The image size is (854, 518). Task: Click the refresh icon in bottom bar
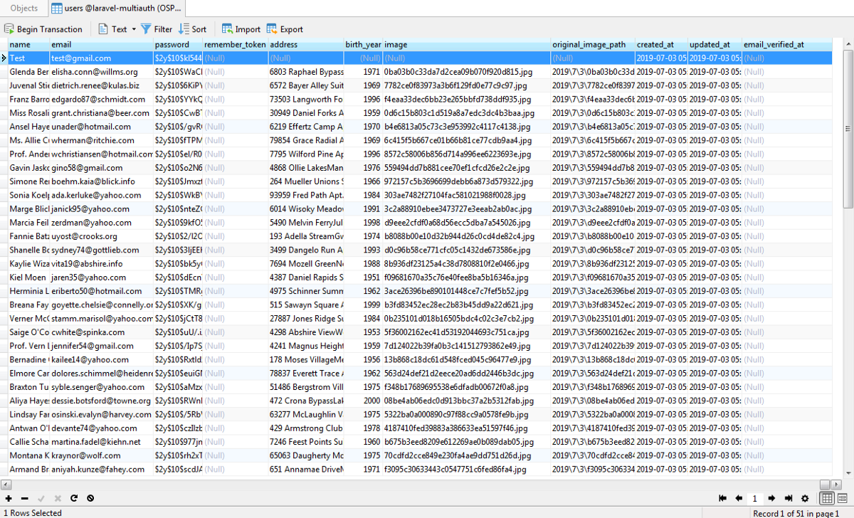(73, 499)
